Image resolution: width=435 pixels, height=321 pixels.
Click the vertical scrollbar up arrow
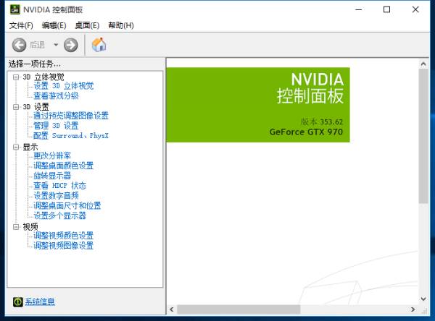[x=423, y=64]
